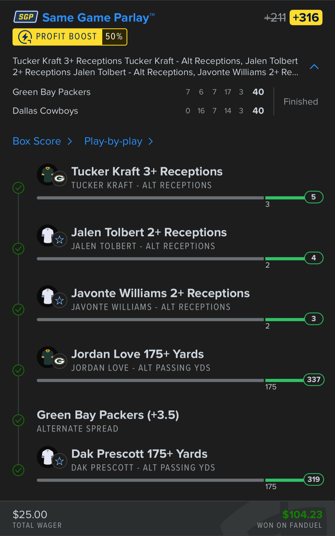Screen dimensions: 335x536
Task: Click the SGP badge icon
Action: [26, 17]
